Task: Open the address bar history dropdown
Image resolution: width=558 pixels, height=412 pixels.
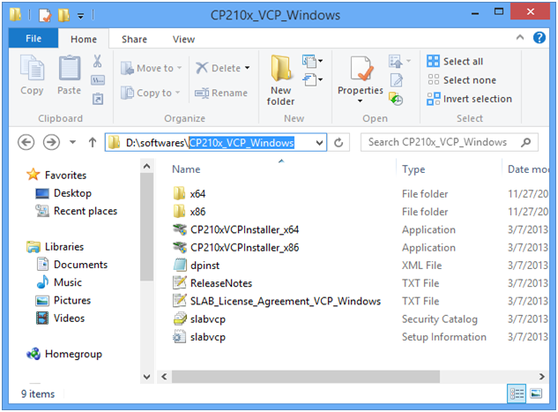Action: point(319,143)
